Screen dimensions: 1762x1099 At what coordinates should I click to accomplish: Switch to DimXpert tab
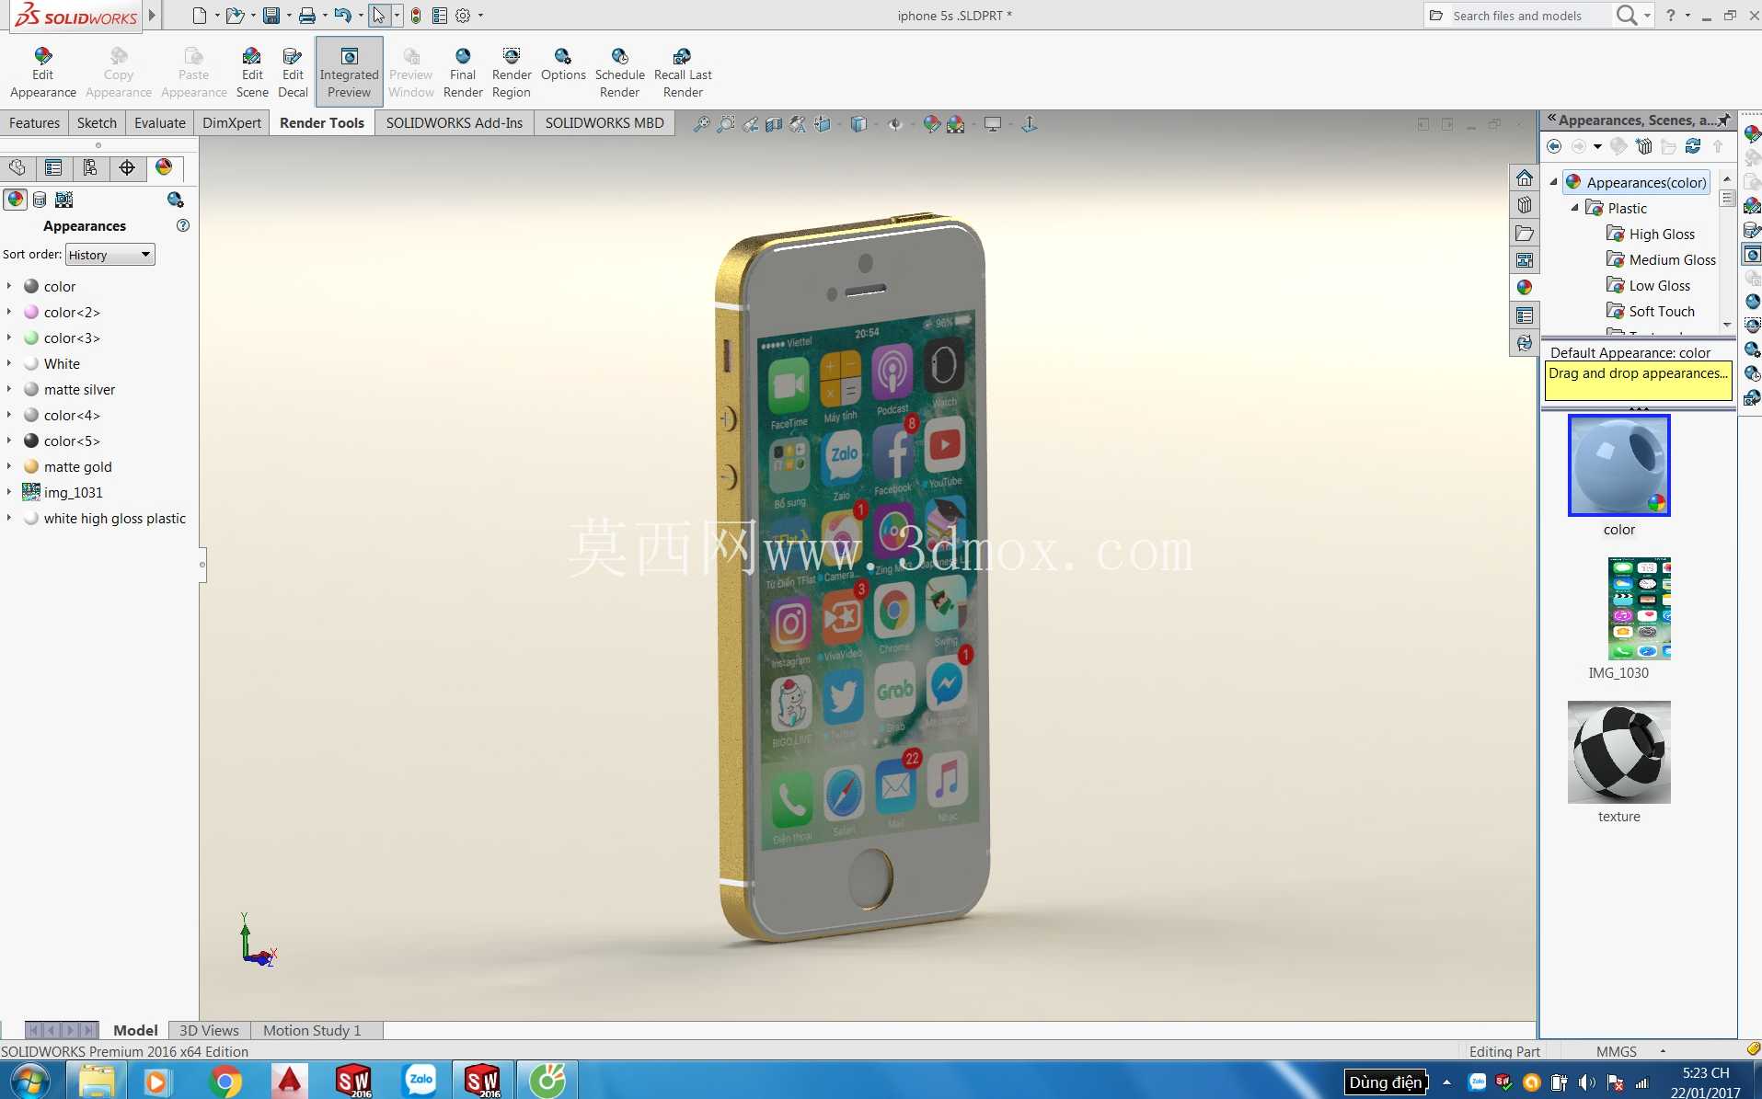tap(231, 122)
